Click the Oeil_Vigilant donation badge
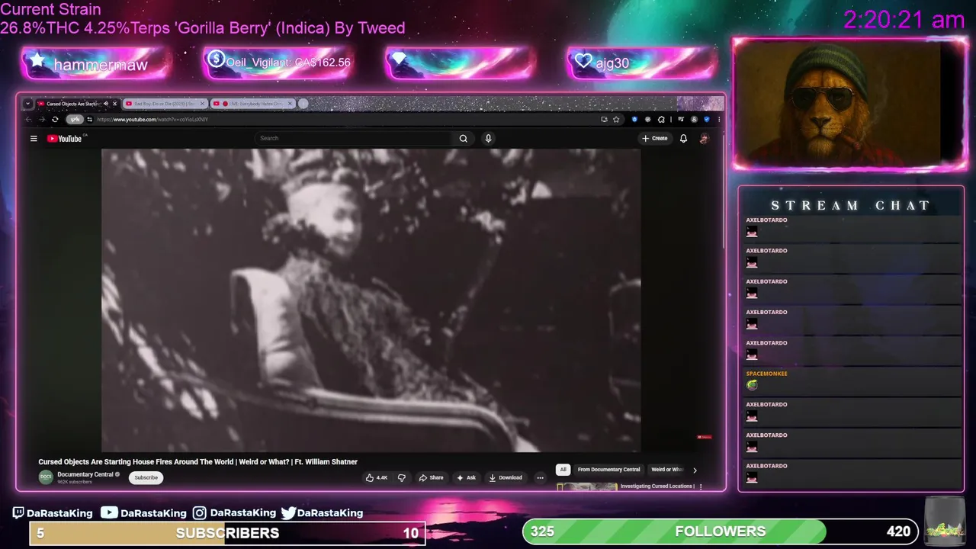The height and width of the screenshot is (549, 976). click(x=278, y=63)
